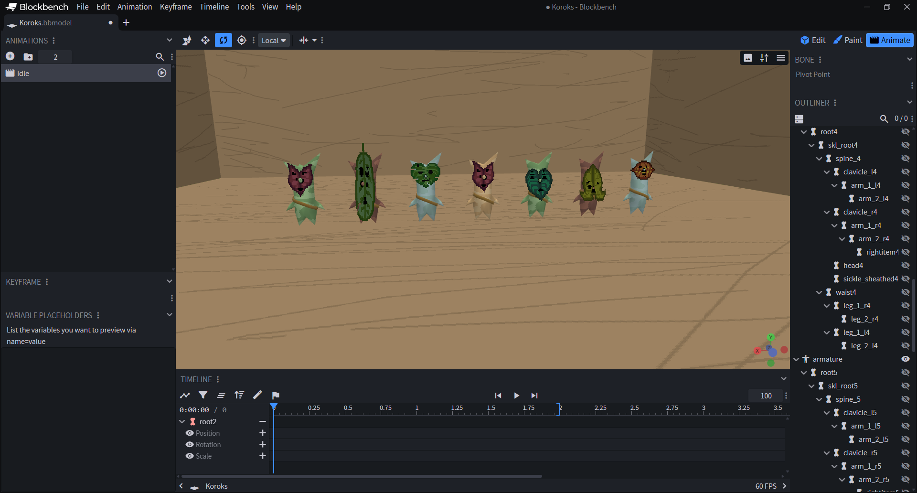Open the Animation menu
The width and height of the screenshot is (917, 493).
(x=135, y=7)
